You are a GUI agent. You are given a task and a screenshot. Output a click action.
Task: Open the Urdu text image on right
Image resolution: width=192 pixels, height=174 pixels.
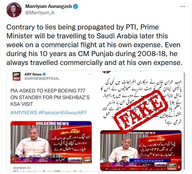142,100
